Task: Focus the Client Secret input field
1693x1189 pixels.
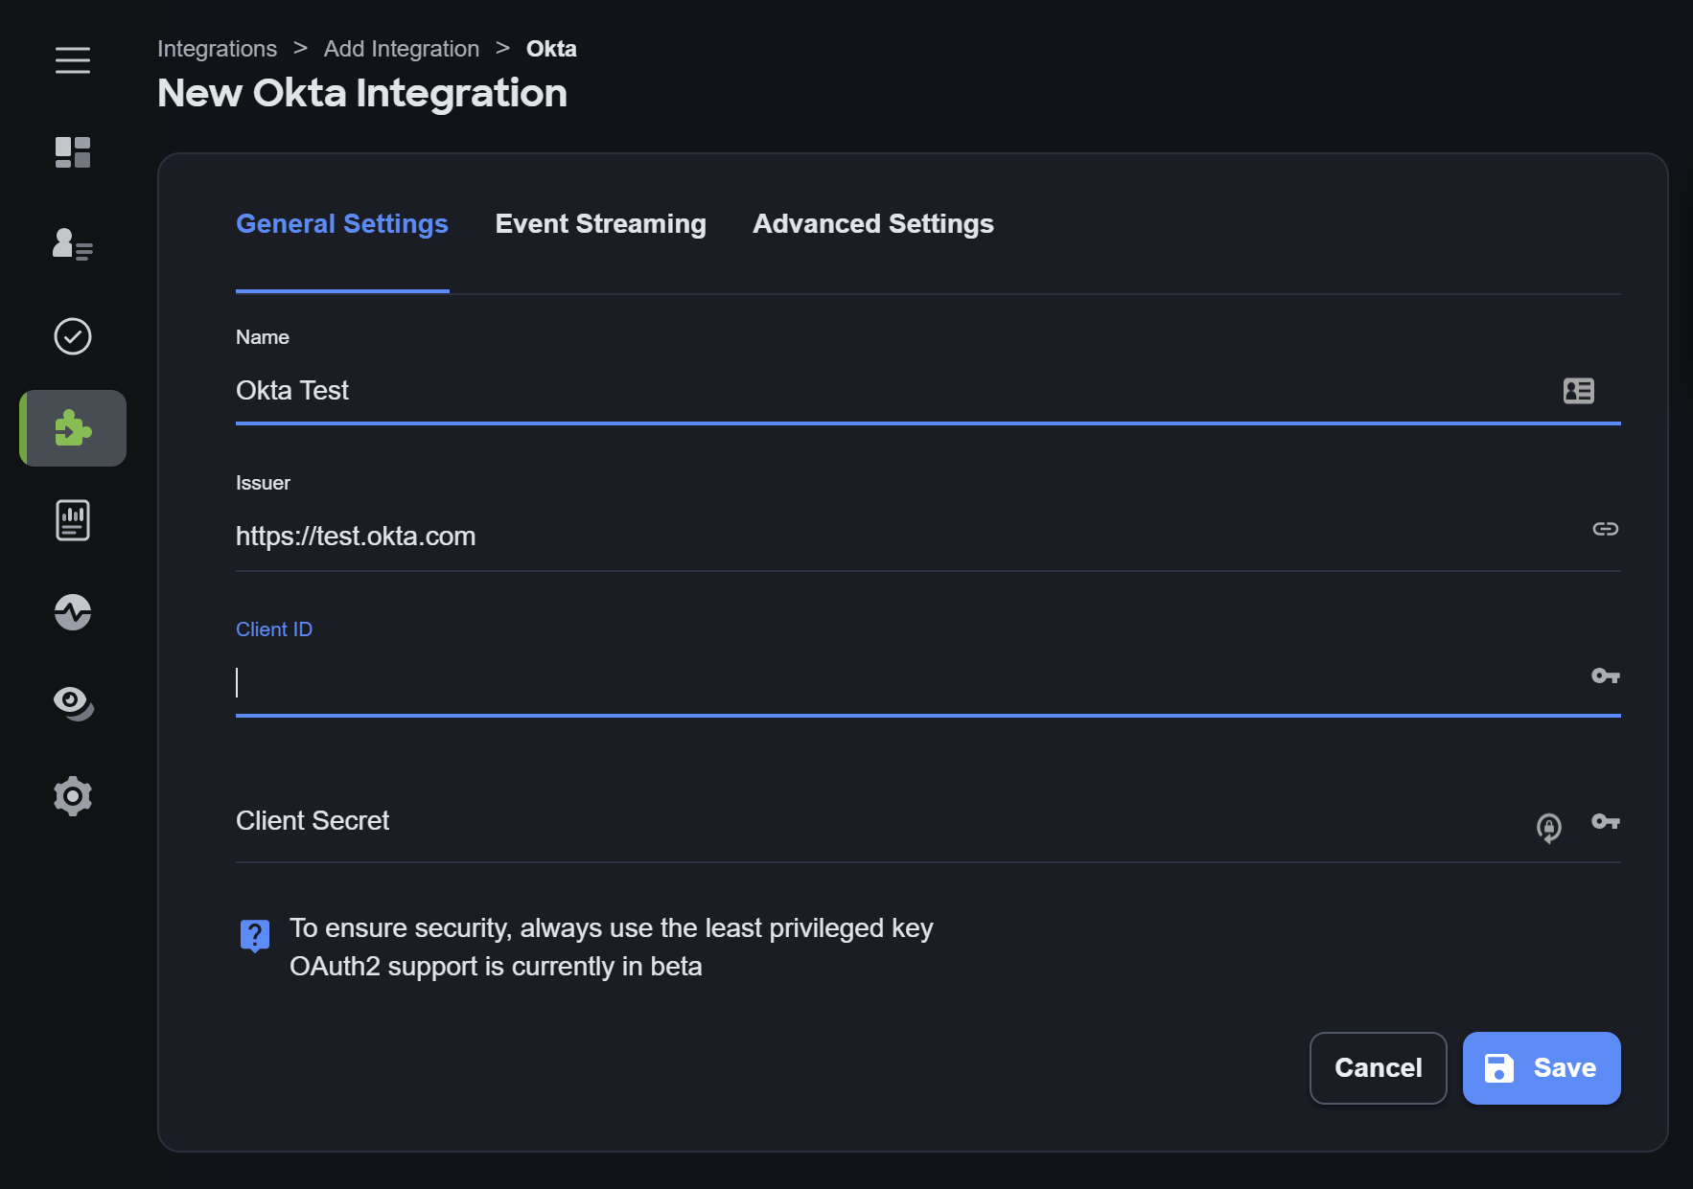Action: click(x=863, y=822)
